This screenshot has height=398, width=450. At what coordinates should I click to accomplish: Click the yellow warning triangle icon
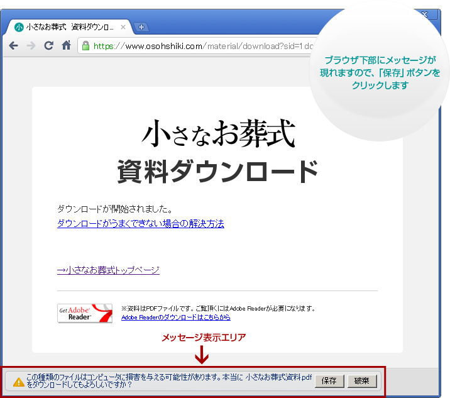(19, 382)
